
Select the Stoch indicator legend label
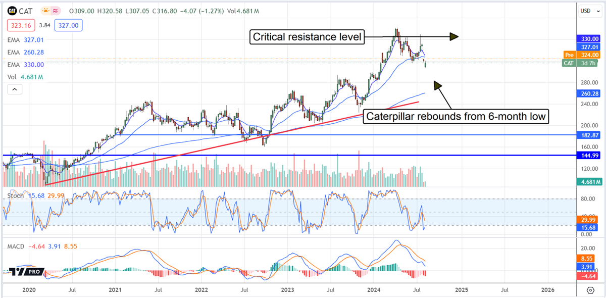point(15,195)
